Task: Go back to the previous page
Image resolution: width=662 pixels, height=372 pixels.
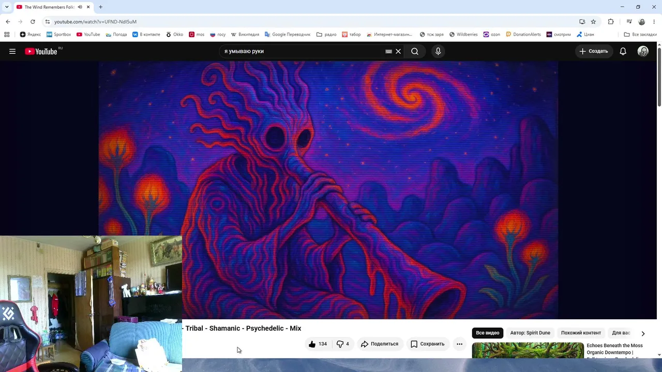Action: 8,22
